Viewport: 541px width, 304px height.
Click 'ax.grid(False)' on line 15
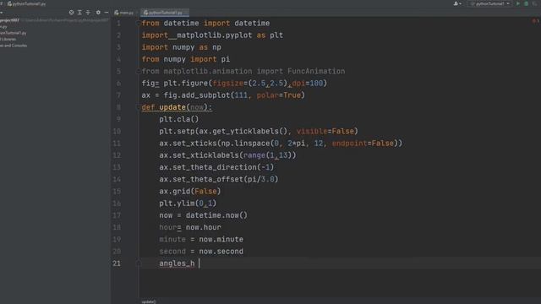(189, 192)
